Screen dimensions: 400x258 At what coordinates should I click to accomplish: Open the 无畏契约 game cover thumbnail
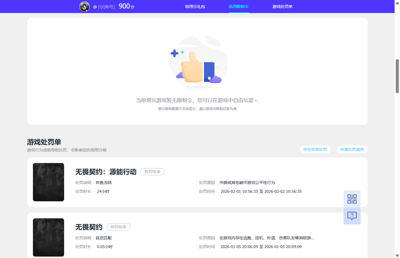pos(48,237)
